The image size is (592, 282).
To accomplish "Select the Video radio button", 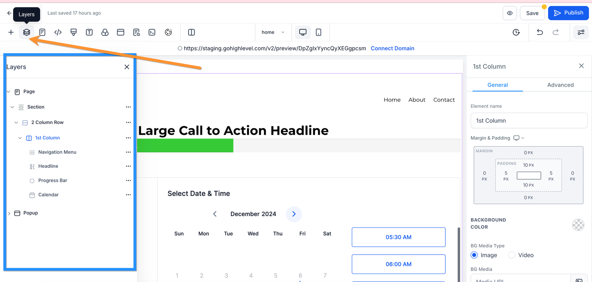I will (x=512, y=255).
